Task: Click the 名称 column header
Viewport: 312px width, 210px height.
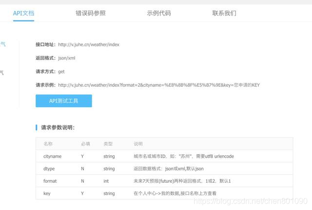Action: [48, 144]
